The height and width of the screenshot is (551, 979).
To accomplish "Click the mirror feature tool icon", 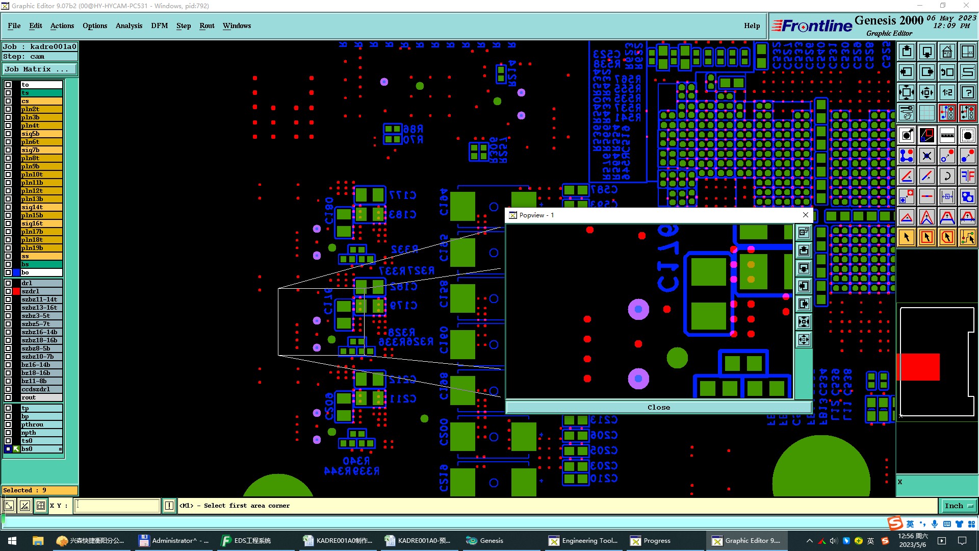I will (967, 176).
